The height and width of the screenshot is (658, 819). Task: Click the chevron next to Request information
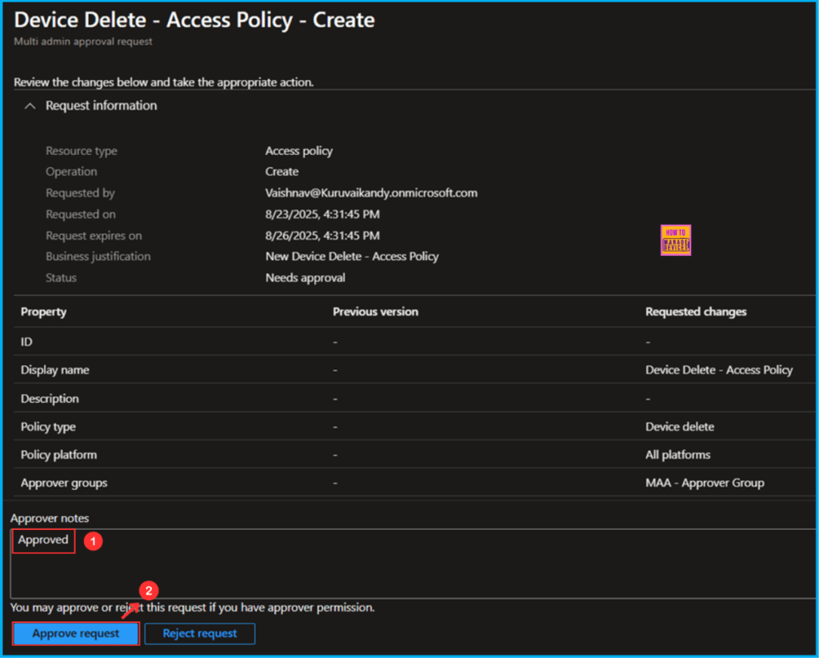pos(30,105)
